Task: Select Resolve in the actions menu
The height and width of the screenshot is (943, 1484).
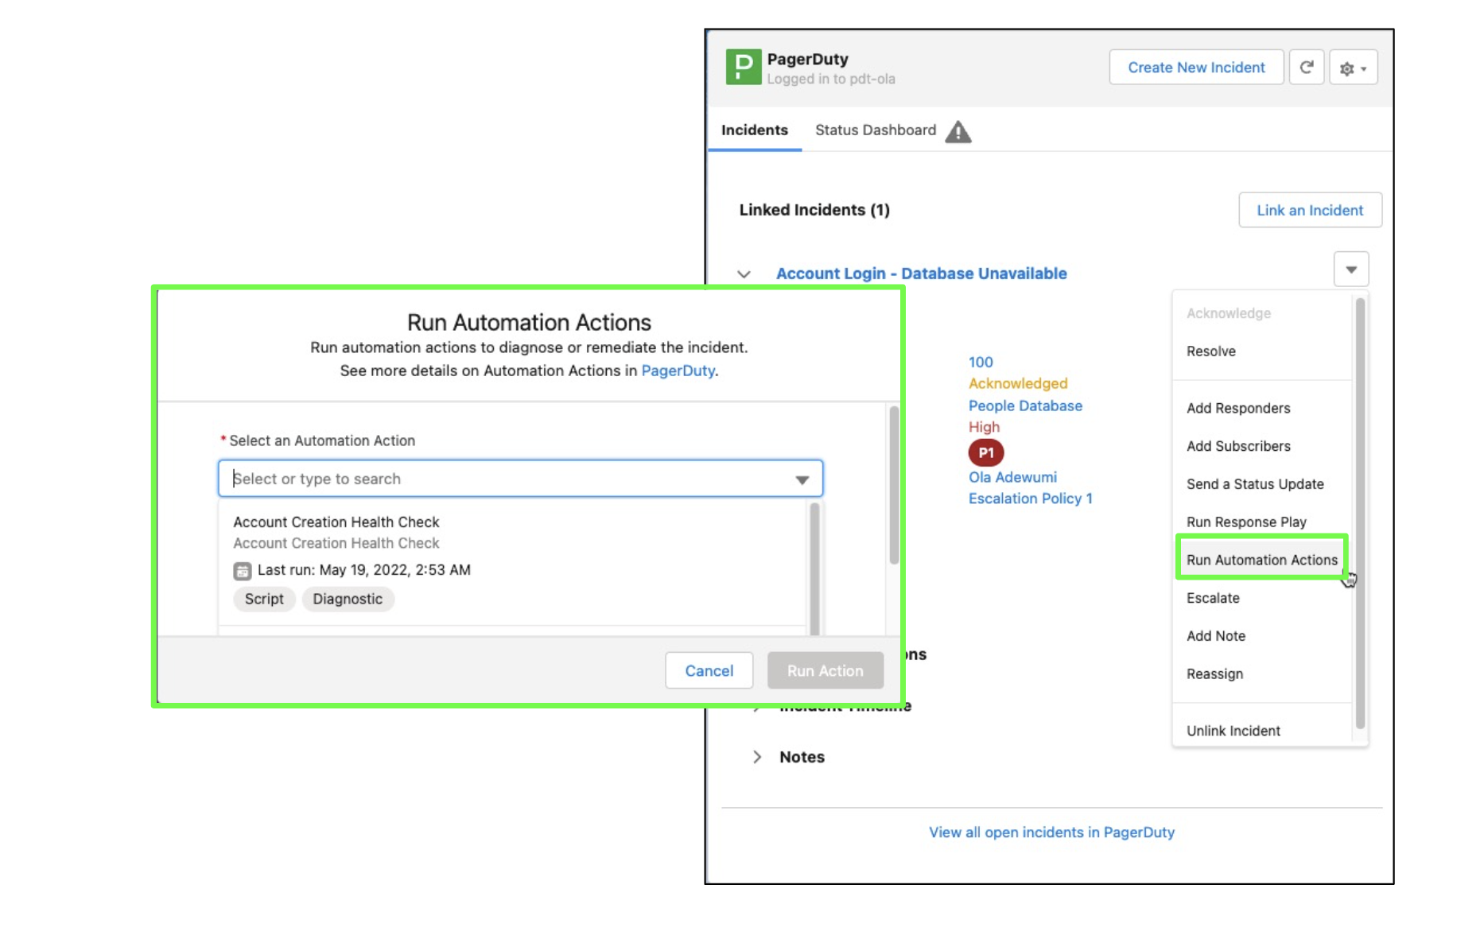Action: [1210, 351]
